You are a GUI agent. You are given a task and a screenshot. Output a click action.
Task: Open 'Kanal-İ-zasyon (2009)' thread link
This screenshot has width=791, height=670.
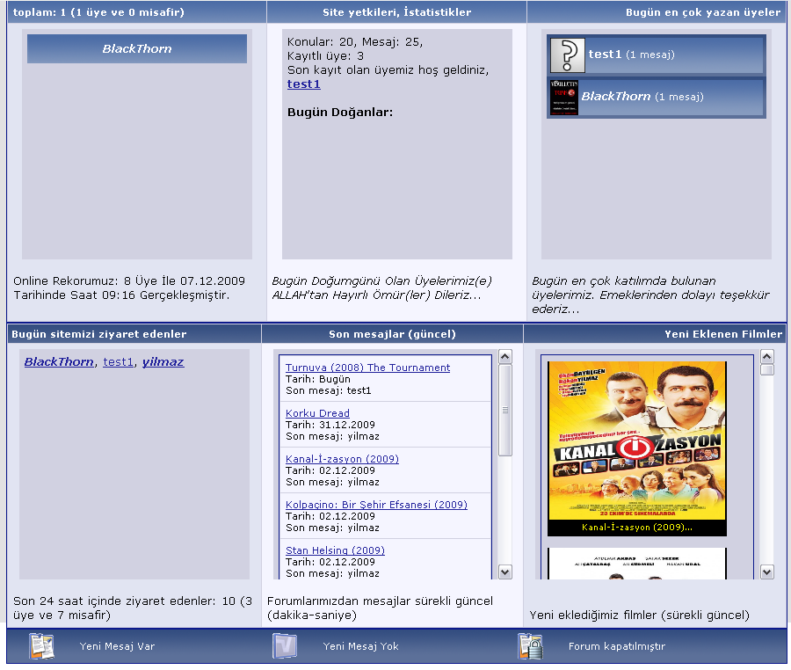342,459
